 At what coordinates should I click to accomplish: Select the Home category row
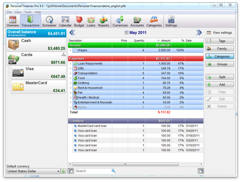[138, 107]
